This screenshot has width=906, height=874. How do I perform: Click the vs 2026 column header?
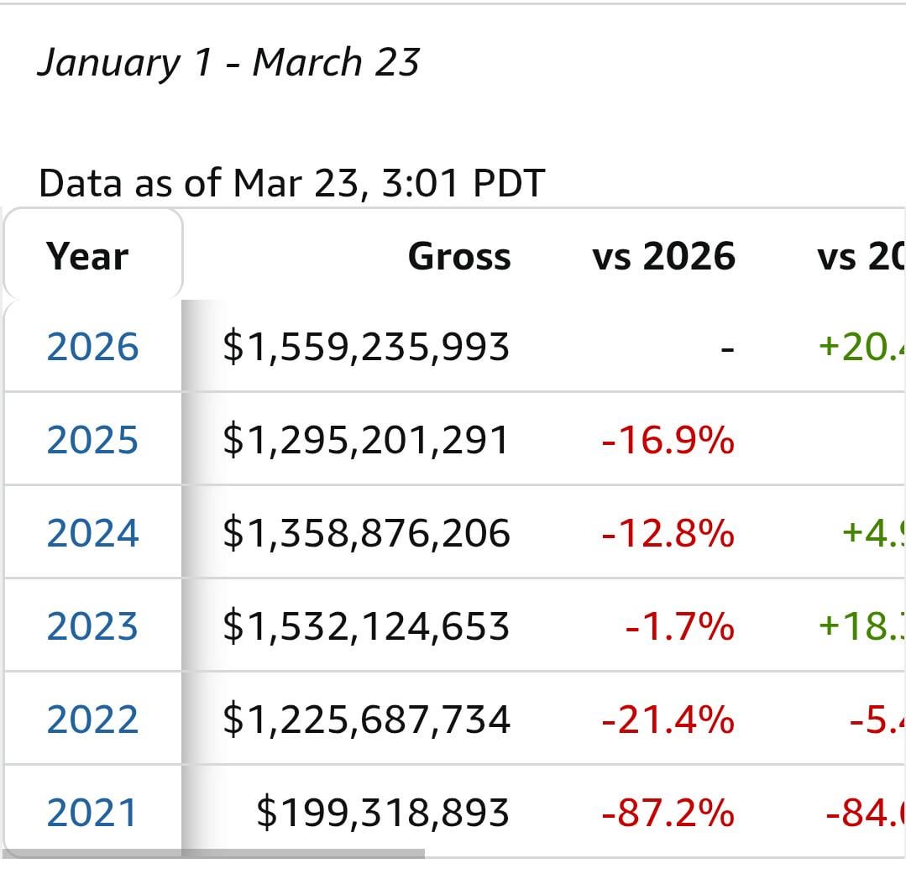point(663,256)
